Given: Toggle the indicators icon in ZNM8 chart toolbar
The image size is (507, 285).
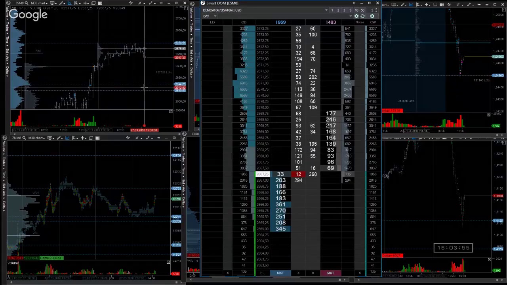Looking at the screenshot, I should point(67,138).
